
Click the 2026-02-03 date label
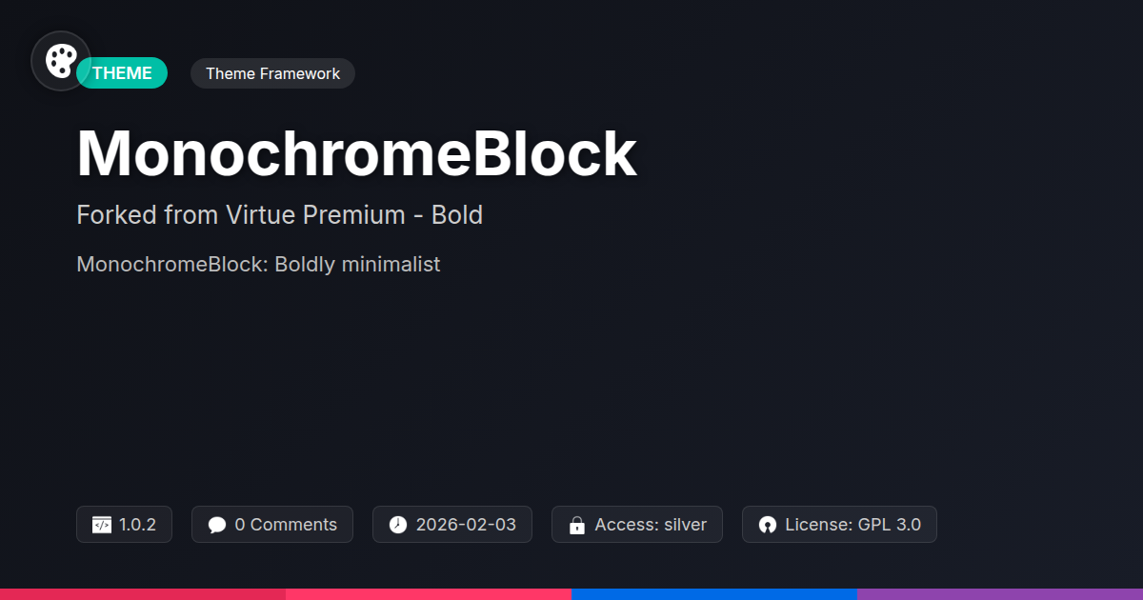[466, 525]
